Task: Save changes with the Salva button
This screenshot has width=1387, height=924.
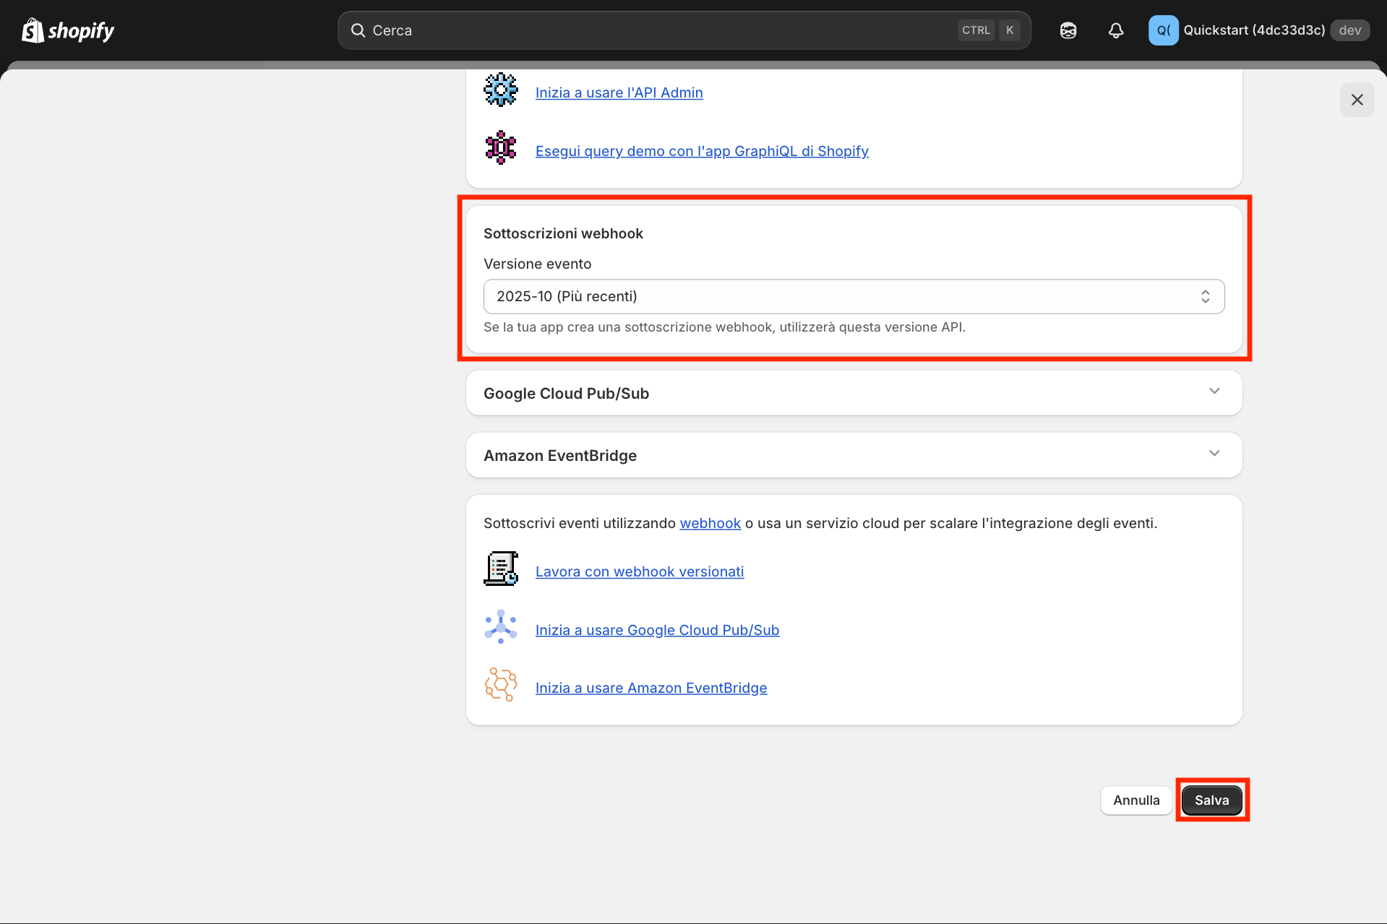Action: point(1211,800)
